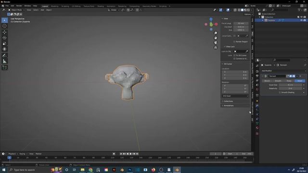
Task: Click the current frame marker in timeline
Action: point(9,158)
